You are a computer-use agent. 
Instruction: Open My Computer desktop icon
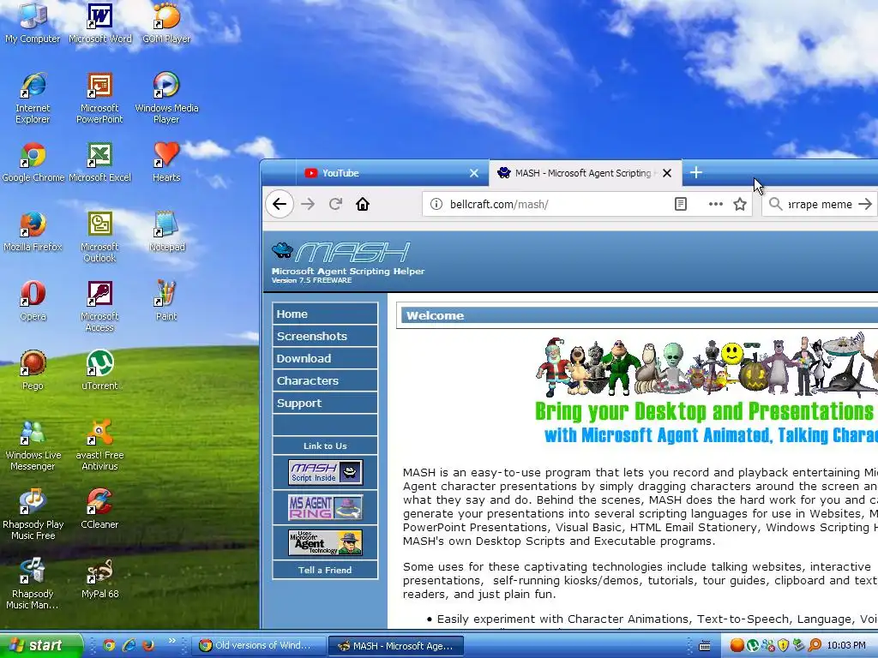(33, 23)
